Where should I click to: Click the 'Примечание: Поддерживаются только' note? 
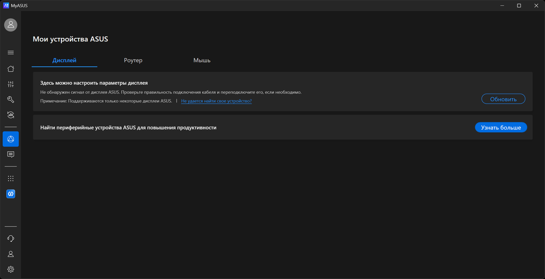point(106,101)
